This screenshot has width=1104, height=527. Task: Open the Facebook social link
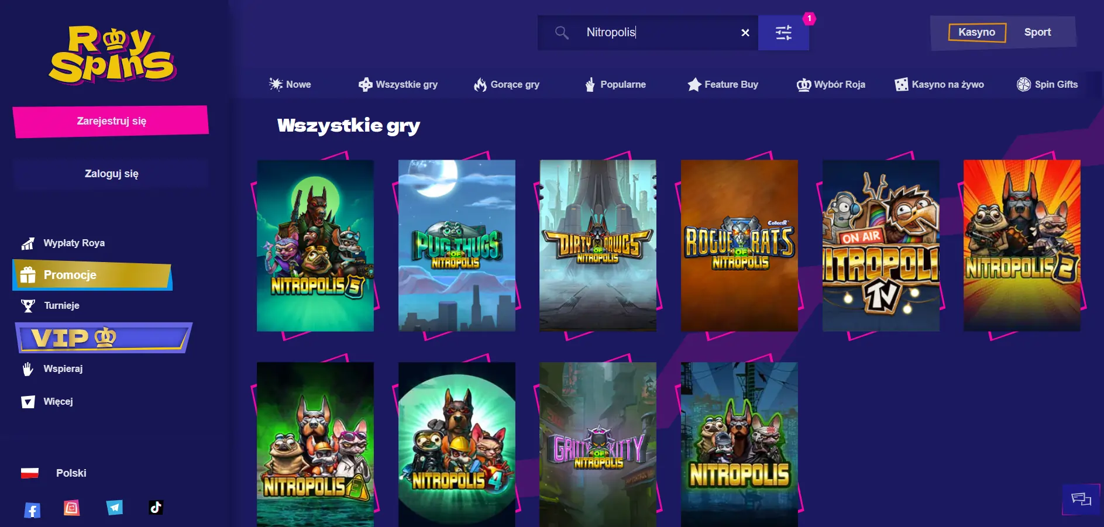coord(32,510)
